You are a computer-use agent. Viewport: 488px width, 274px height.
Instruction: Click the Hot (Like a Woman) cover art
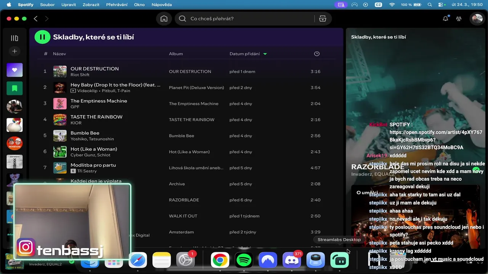[x=60, y=151]
